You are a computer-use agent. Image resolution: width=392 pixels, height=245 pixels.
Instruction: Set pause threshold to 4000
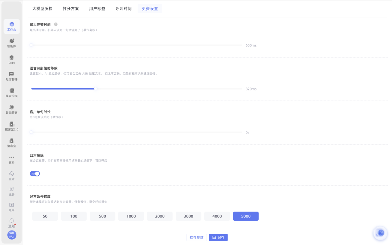point(217,216)
